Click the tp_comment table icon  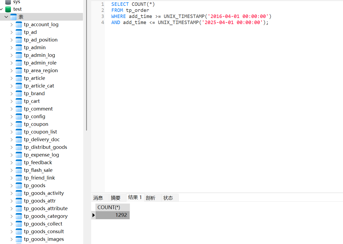(19, 109)
